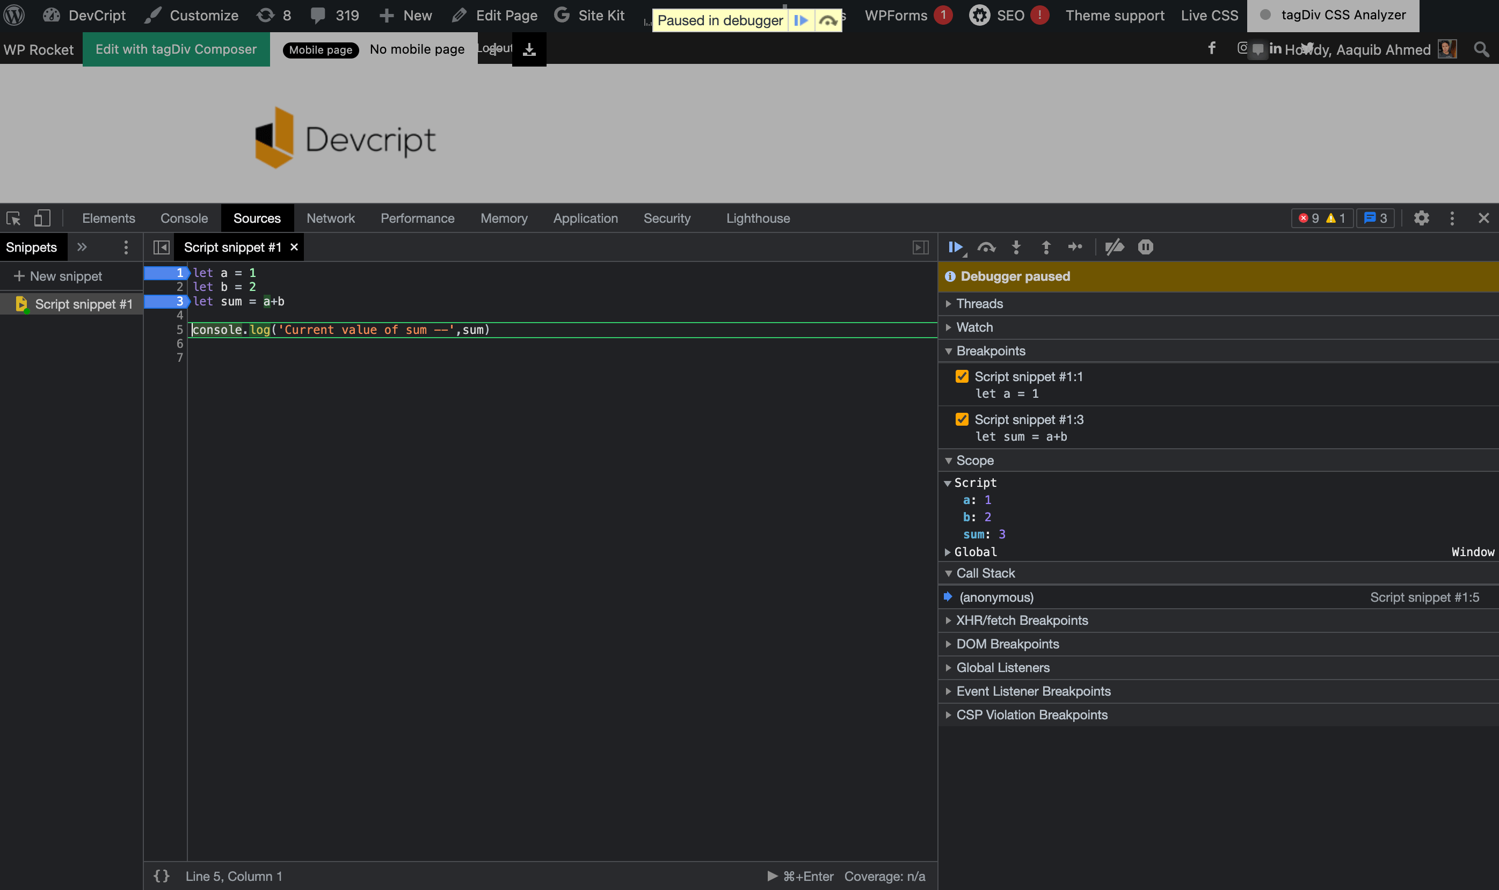Toggle the device emulation toolbar
This screenshot has width=1499, height=890.
click(x=41, y=218)
